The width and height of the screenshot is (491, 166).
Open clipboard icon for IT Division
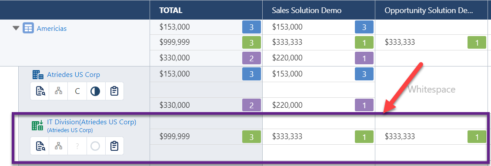(x=114, y=146)
